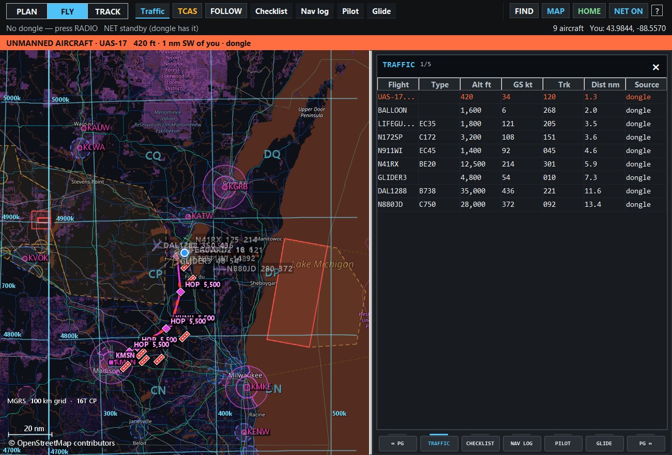Click the Flight column header
Viewport: 672px width, 455px height.
point(398,84)
